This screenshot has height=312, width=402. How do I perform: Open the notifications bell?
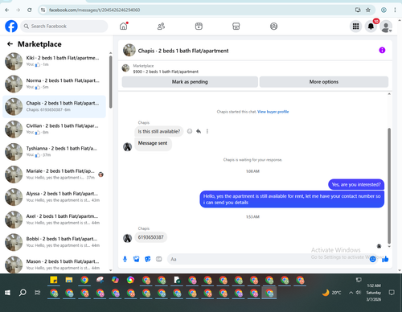[371, 27]
